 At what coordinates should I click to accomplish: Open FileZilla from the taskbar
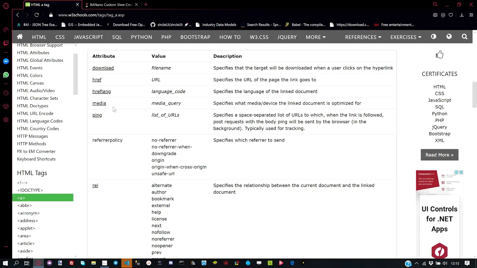click(72, 263)
